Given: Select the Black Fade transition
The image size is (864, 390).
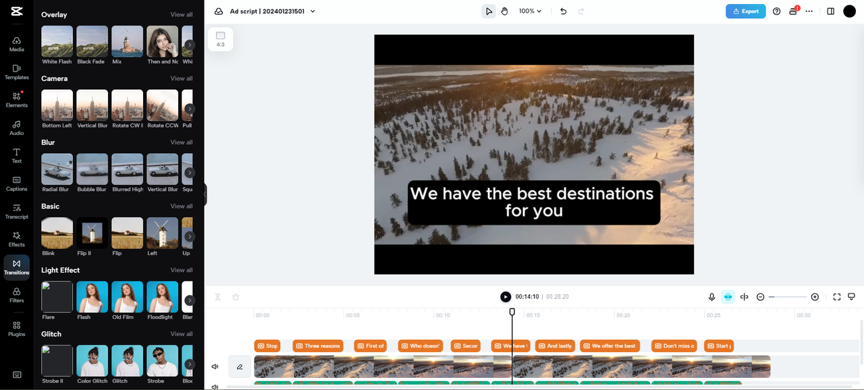Looking at the screenshot, I should coord(92,45).
